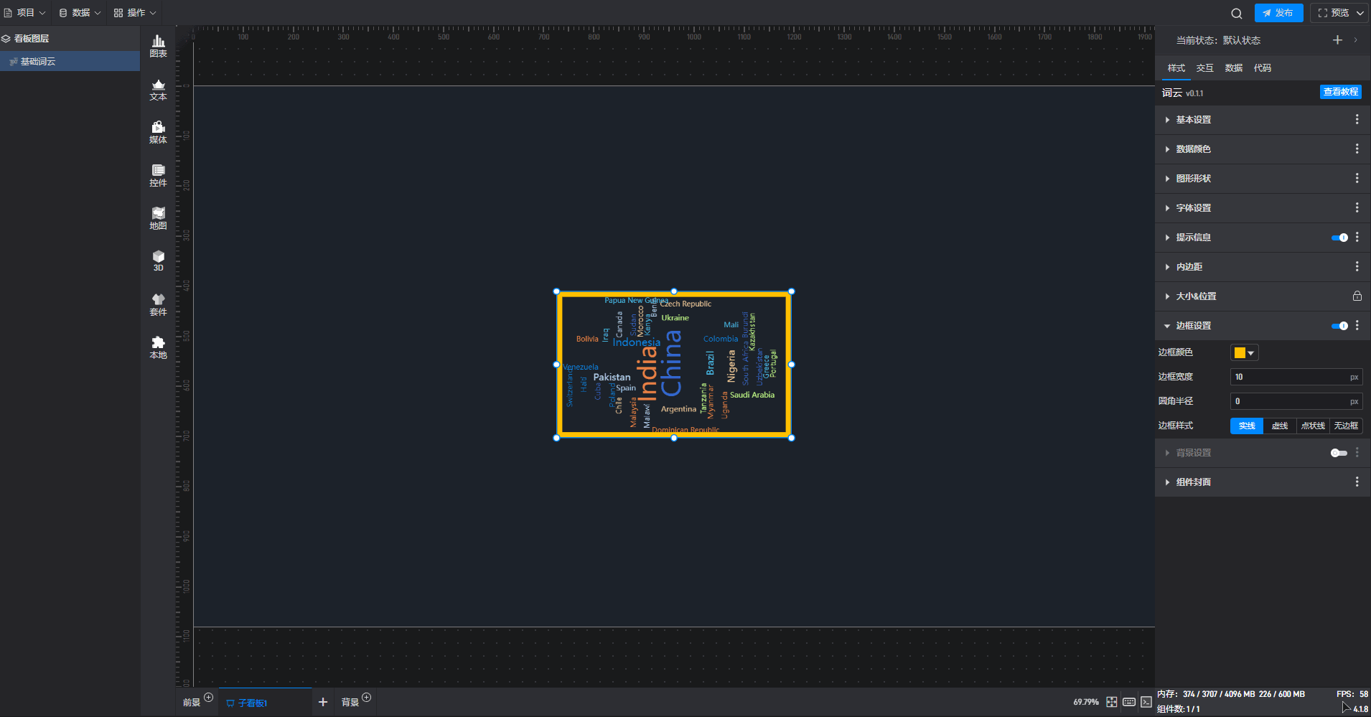
Task: Click the search magnifier icon in top bar
Action: pyautogui.click(x=1236, y=13)
